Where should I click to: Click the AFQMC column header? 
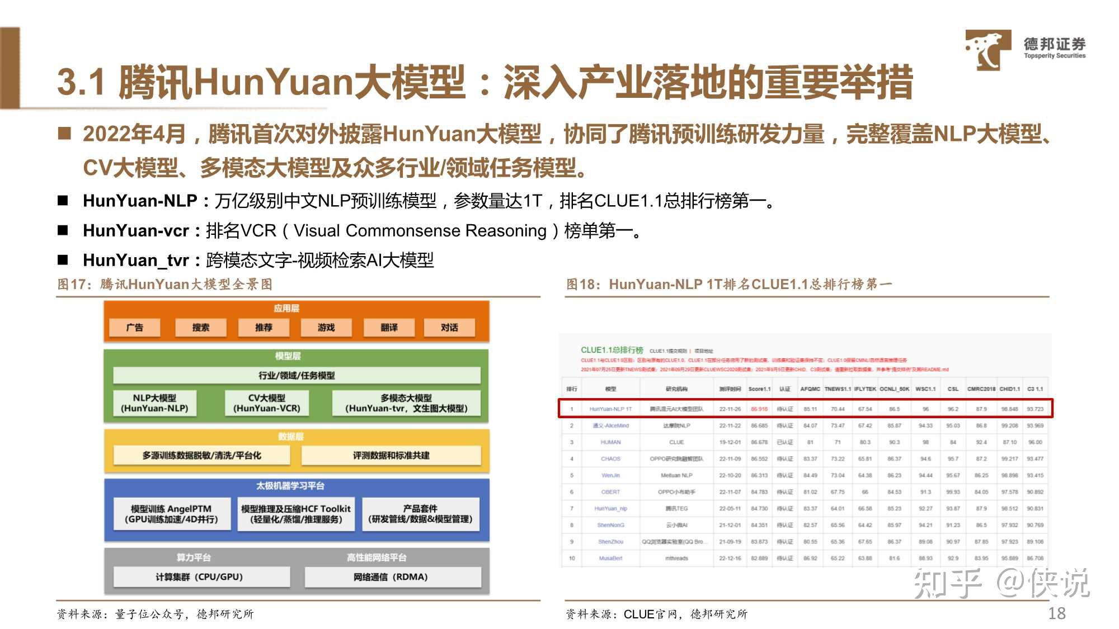[810, 389]
